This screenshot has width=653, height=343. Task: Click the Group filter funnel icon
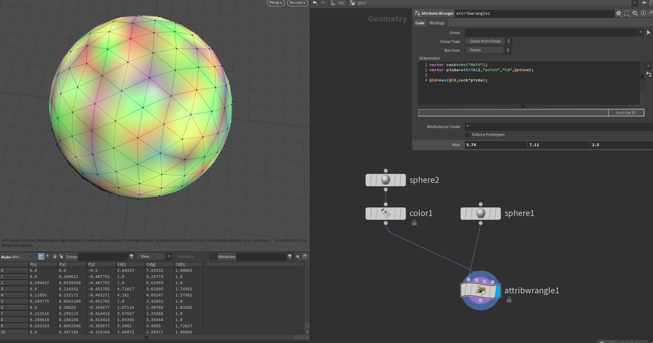pos(131,256)
